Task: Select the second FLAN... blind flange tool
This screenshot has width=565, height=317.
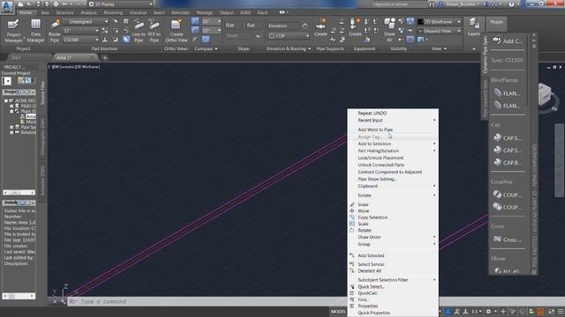Action: [x=508, y=106]
